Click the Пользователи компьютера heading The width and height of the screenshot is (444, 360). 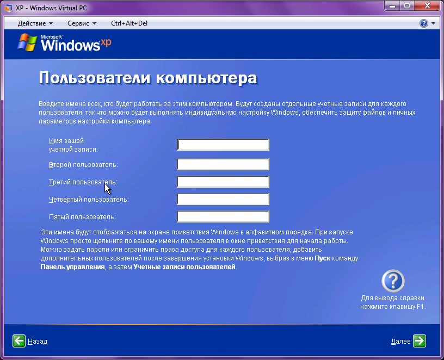coord(148,78)
